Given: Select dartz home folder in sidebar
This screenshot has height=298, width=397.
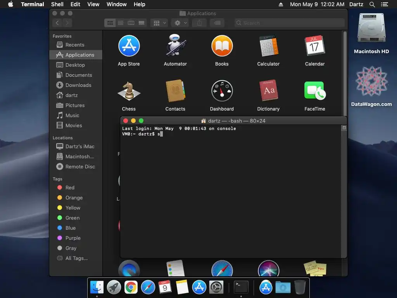Looking at the screenshot, I should click(x=76, y=95).
